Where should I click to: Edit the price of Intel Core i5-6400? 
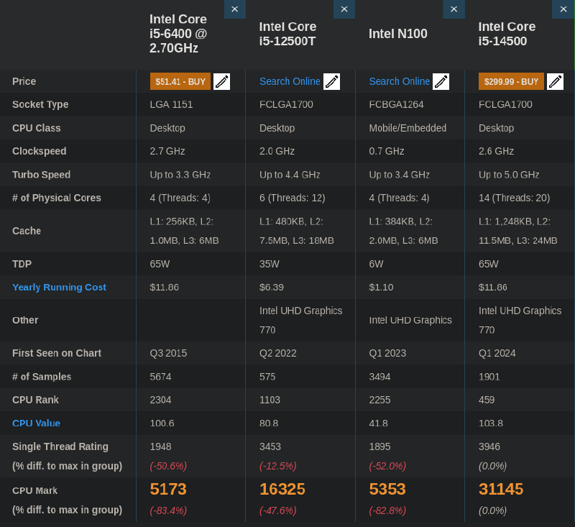221,81
